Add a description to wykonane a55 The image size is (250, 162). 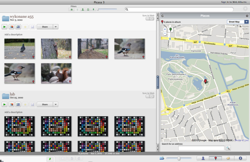click(13, 34)
